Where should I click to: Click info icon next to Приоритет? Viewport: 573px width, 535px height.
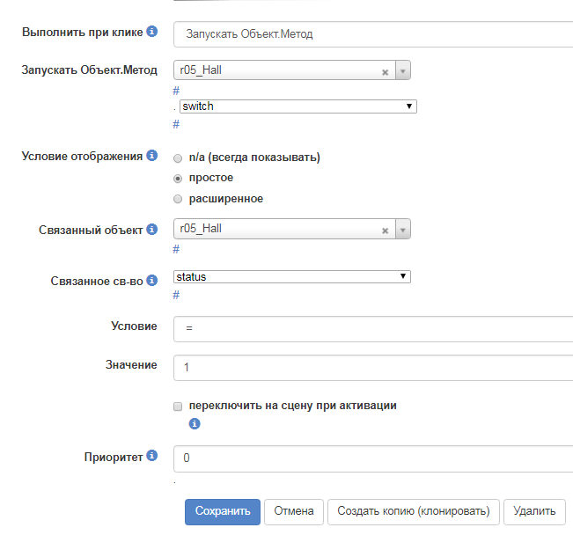point(151,456)
